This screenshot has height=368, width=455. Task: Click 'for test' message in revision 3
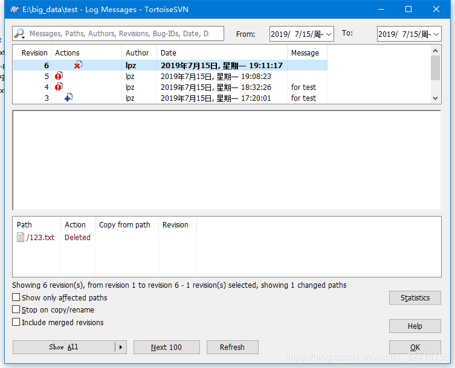click(303, 98)
